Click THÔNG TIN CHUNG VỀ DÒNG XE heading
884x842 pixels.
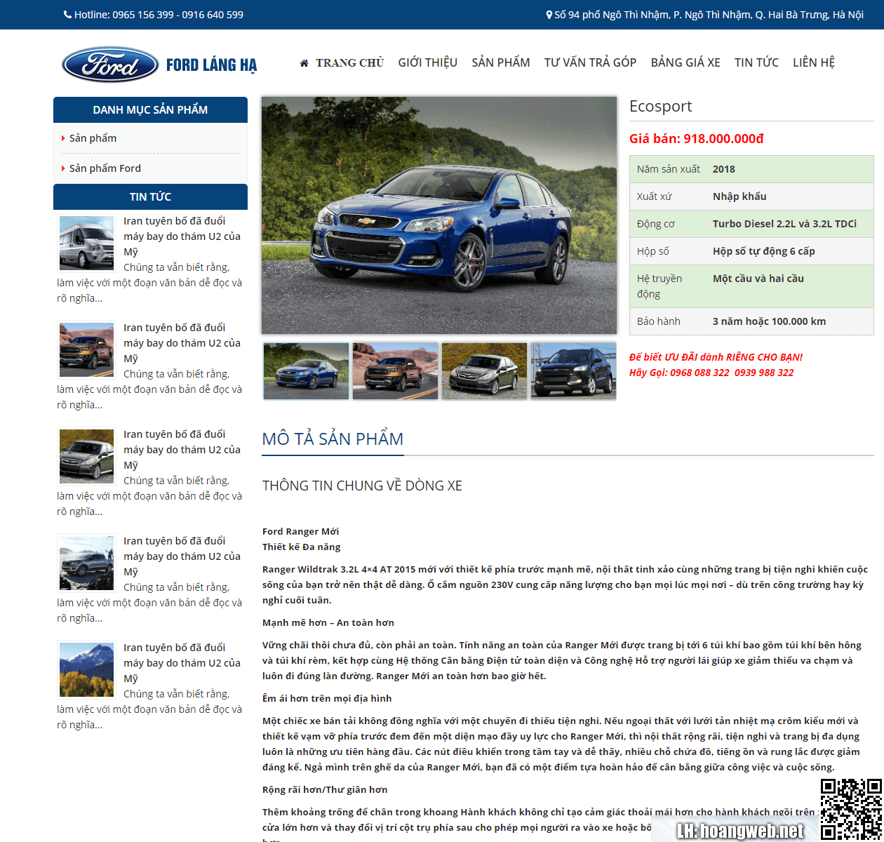362,486
